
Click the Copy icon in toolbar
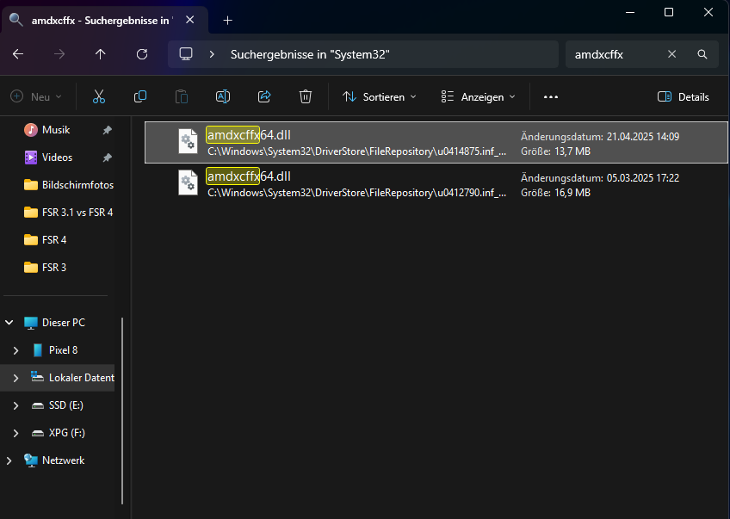pyautogui.click(x=140, y=96)
